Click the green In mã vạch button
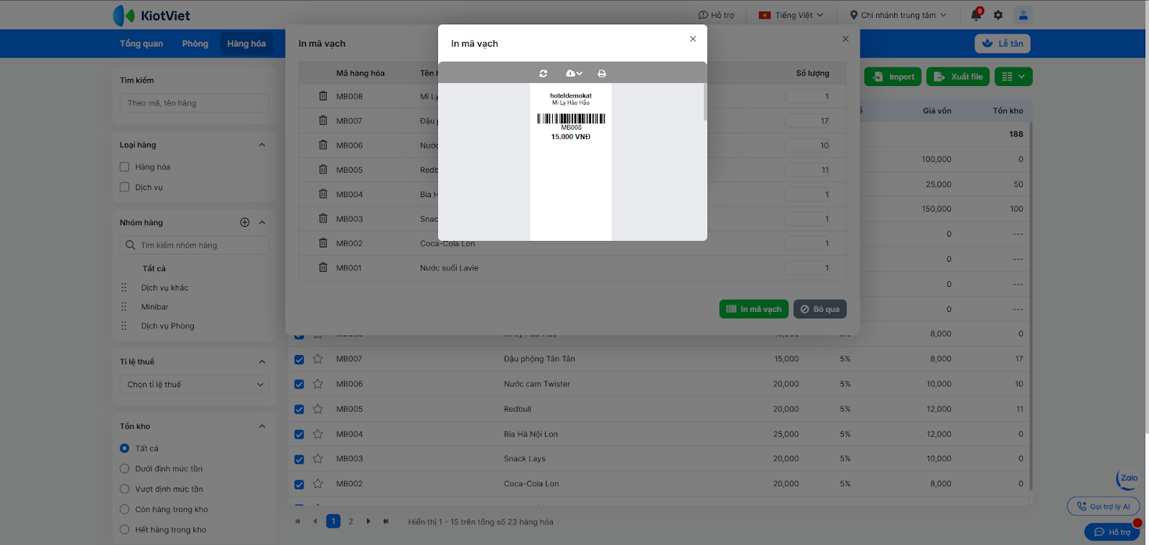The height and width of the screenshot is (545, 1149). [x=754, y=309]
